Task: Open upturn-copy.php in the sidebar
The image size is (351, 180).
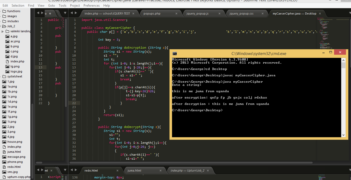Action: pos(19,177)
